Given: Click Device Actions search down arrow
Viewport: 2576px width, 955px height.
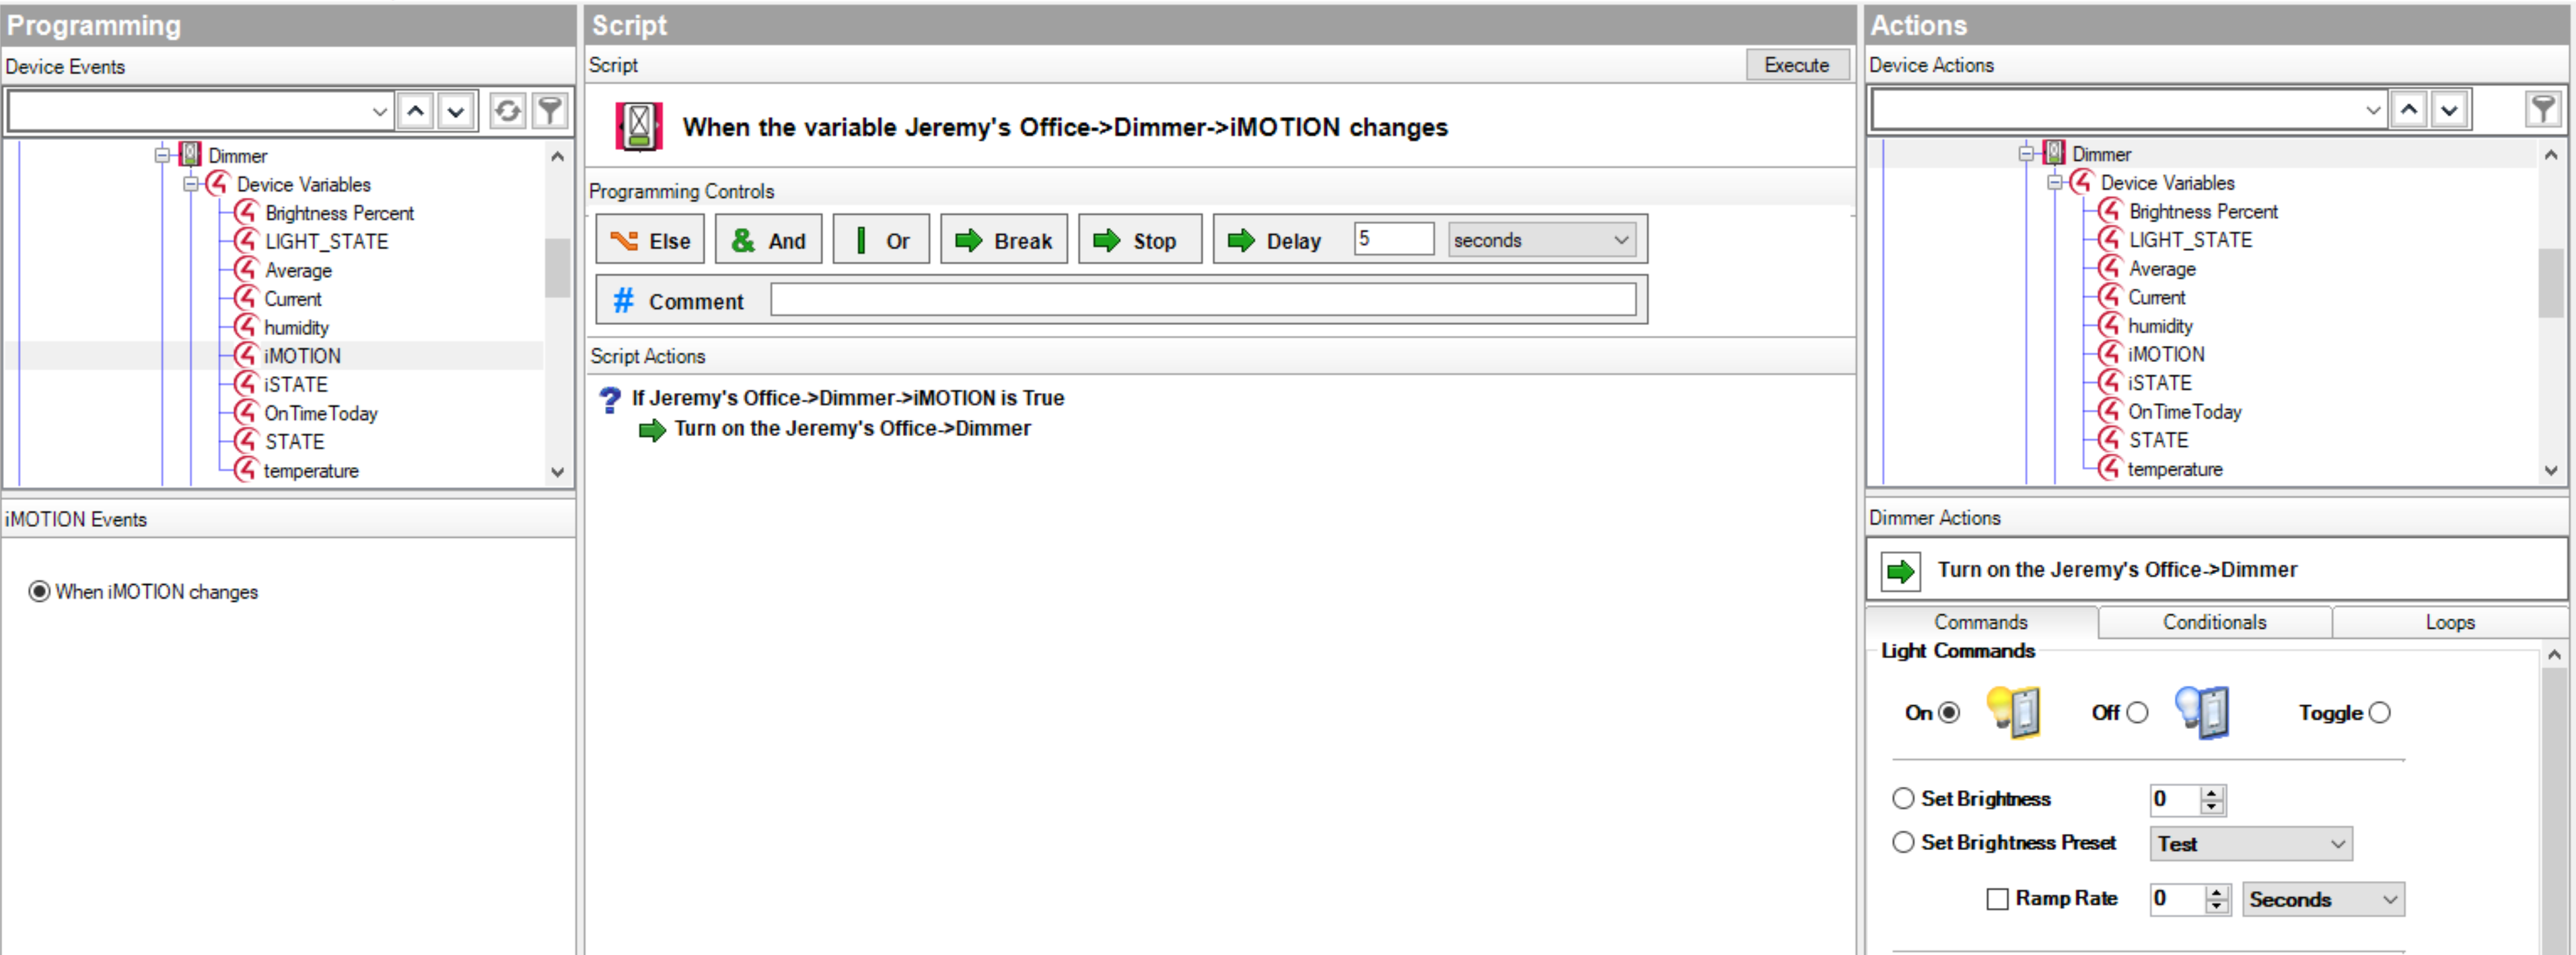Looking at the screenshot, I should (2450, 109).
